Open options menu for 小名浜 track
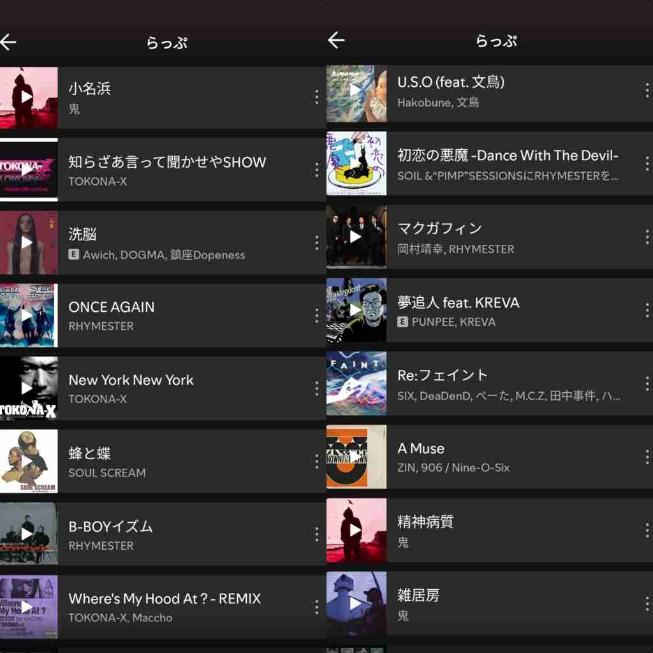The height and width of the screenshot is (653, 653). point(316,97)
